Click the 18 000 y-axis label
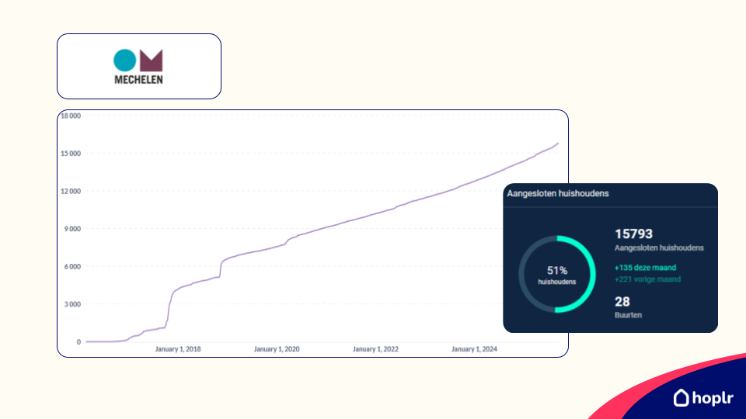This screenshot has width=746, height=419. [x=71, y=116]
